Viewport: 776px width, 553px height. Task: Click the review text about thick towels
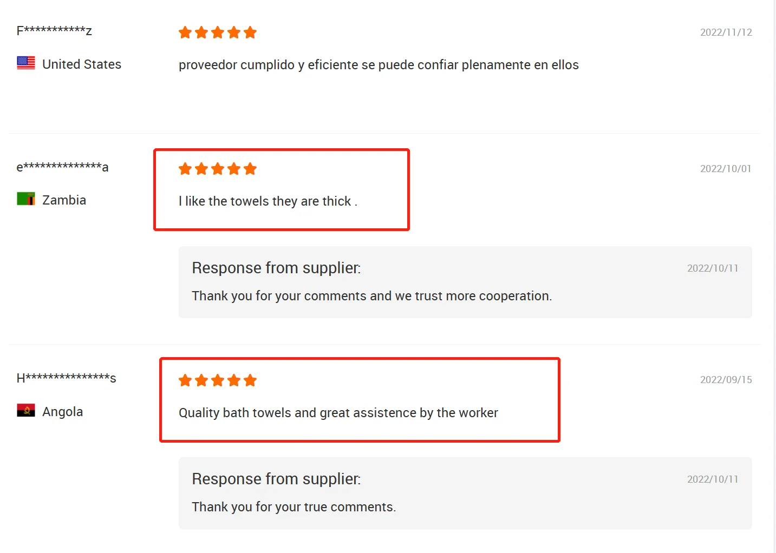(268, 201)
